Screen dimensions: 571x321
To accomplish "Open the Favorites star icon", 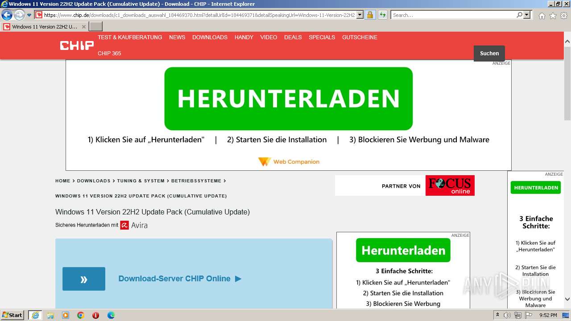I will 553,16.
